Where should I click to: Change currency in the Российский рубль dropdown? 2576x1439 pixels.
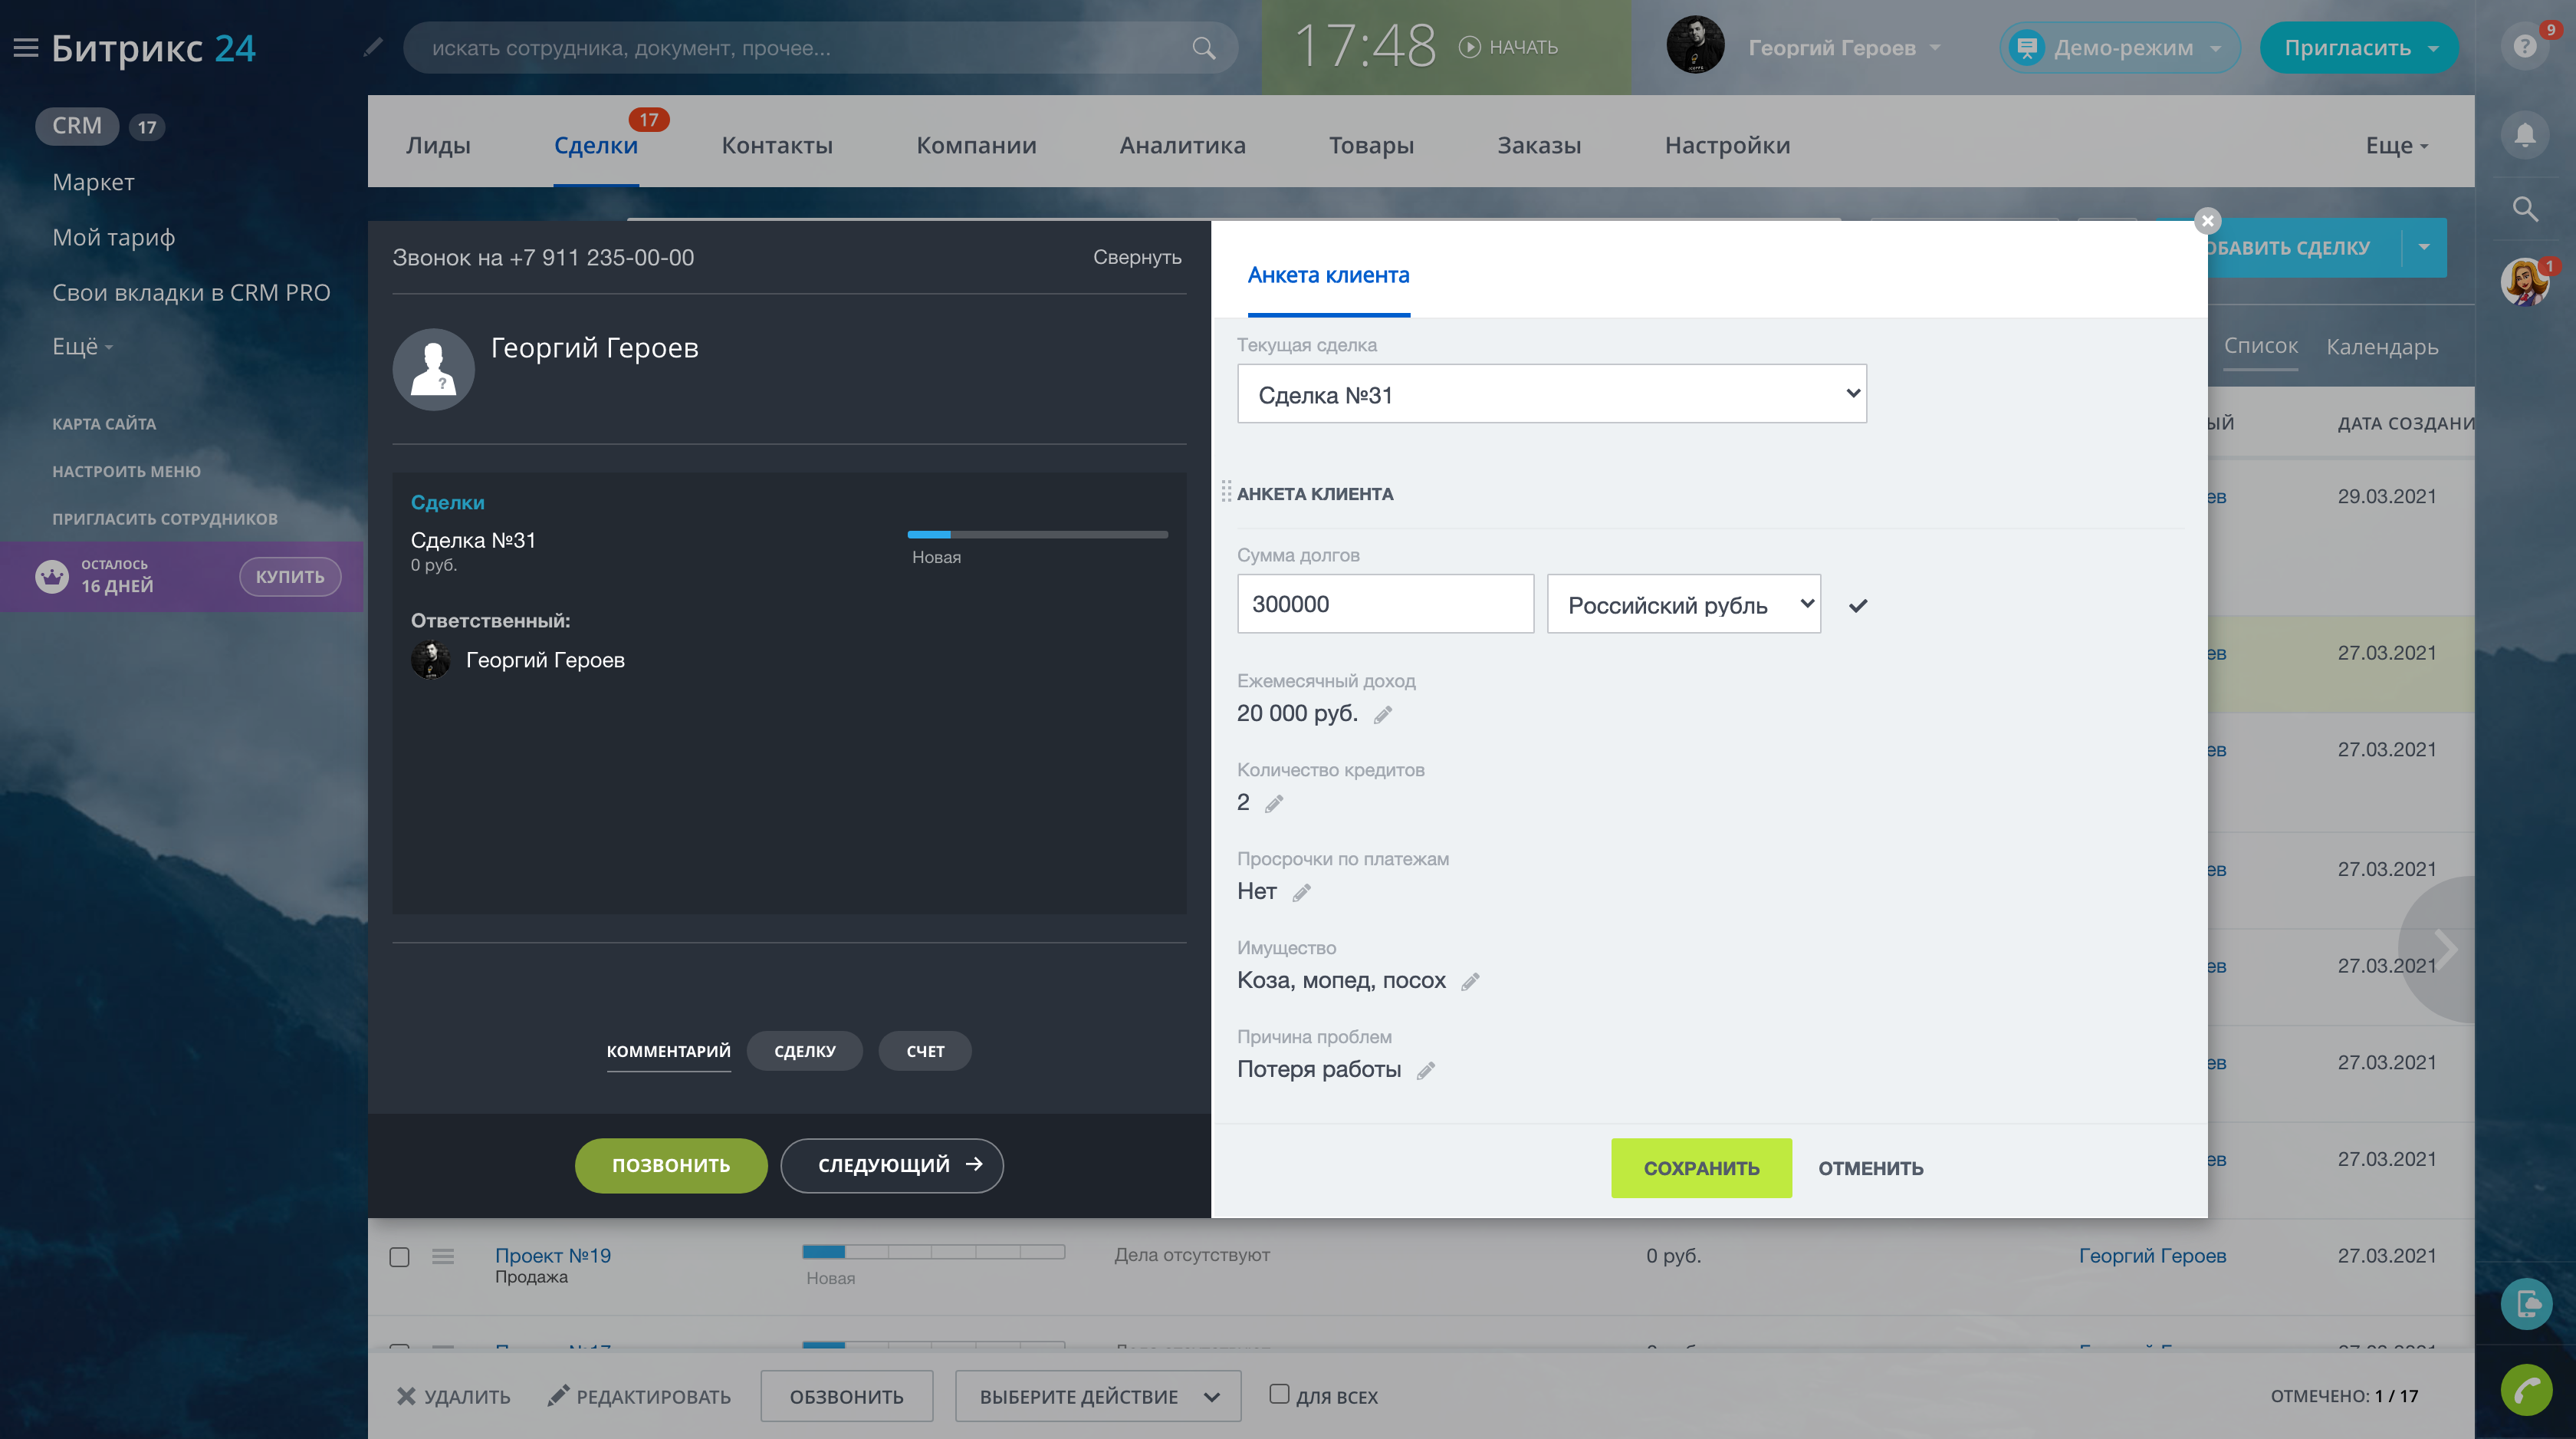1683,604
